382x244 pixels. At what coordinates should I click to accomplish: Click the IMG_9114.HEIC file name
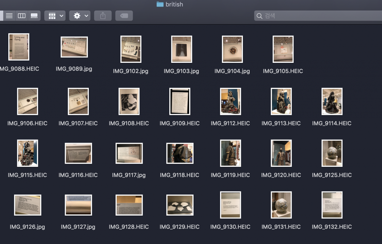click(332, 123)
